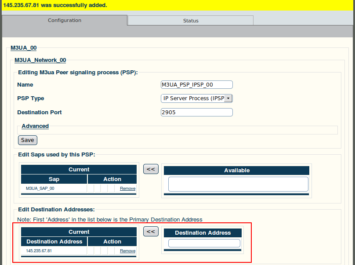Click the Sap column header
Image resolution: width=355 pixels, height=265 pixels.
(x=54, y=179)
